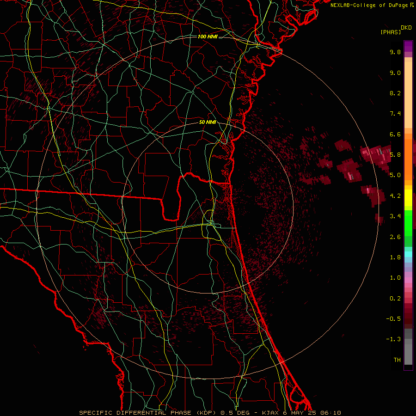
Task: Select the 1.0 value on the color scale
Action: [x=395, y=278]
